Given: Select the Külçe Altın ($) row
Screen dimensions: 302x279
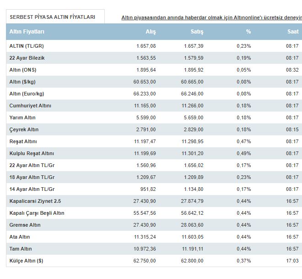Looking at the screenshot, I should click(154, 261).
